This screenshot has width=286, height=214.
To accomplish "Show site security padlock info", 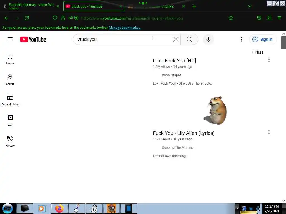I will click(63, 18).
